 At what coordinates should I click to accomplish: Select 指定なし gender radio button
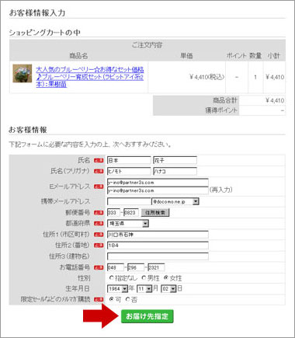[112, 278]
